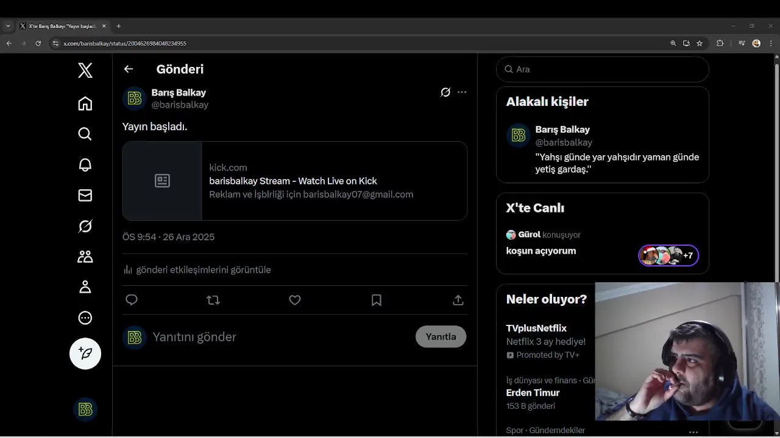
Task: Click the 'Yayın başladı.' post text
Action: pos(155,127)
